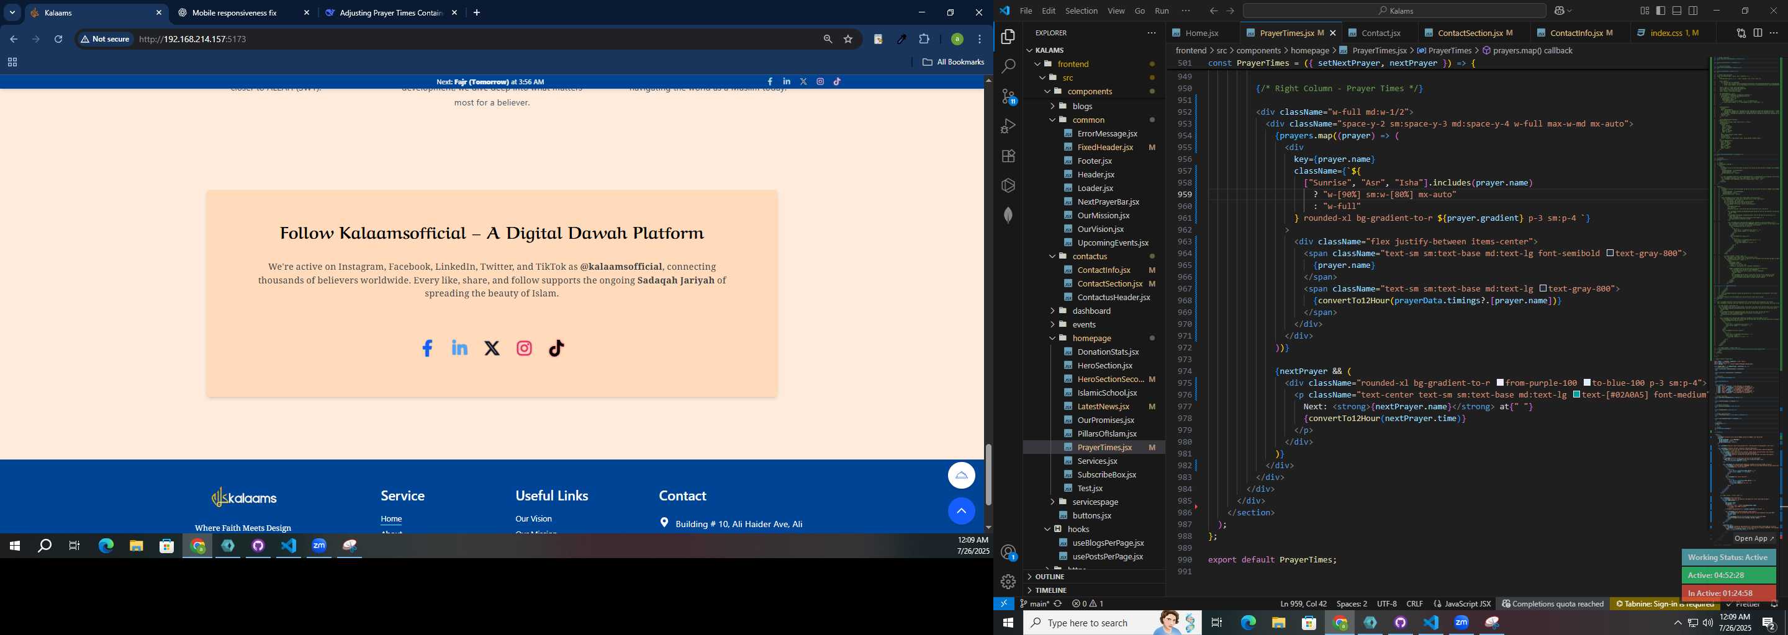Open the Chrome extensions puzzle icon
The image size is (1788, 635).
(x=924, y=40)
